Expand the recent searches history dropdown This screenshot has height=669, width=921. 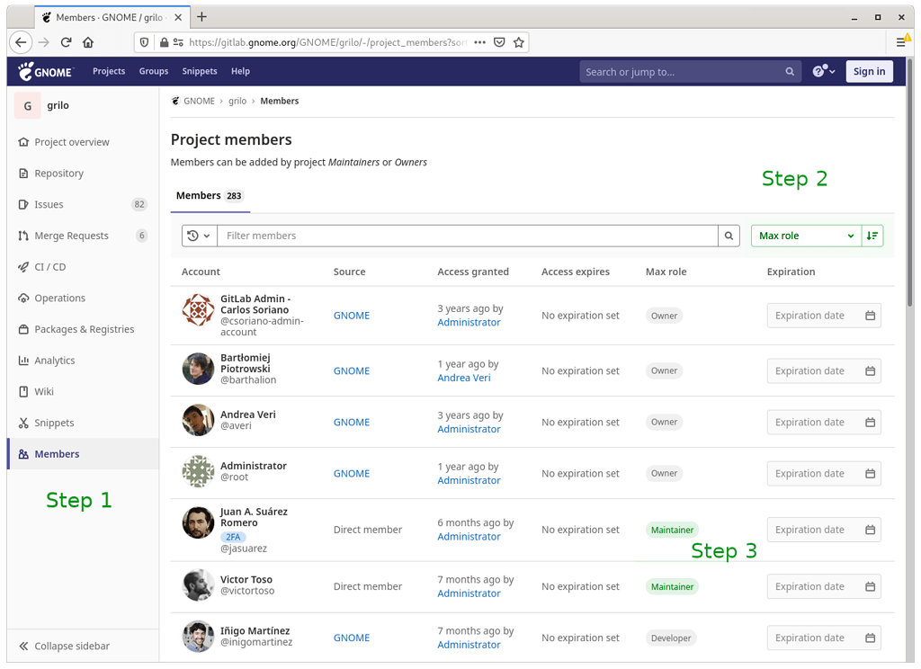coord(199,235)
